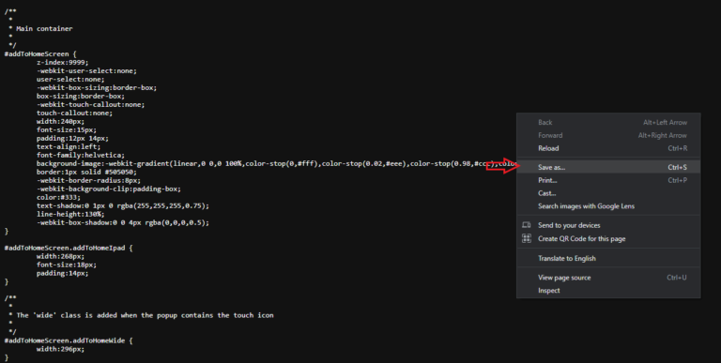Image resolution: width=721 pixels, height=363 pixels.
Task: Click the 'color:#333;' line
Action: (58, 197)
